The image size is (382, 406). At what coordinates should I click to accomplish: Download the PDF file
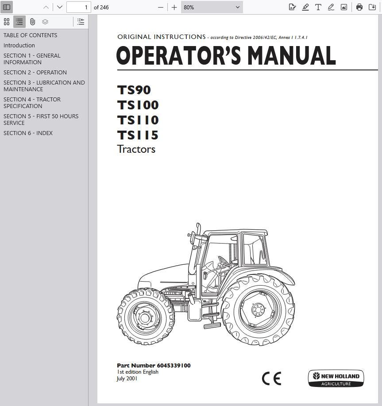click(372, 7)
